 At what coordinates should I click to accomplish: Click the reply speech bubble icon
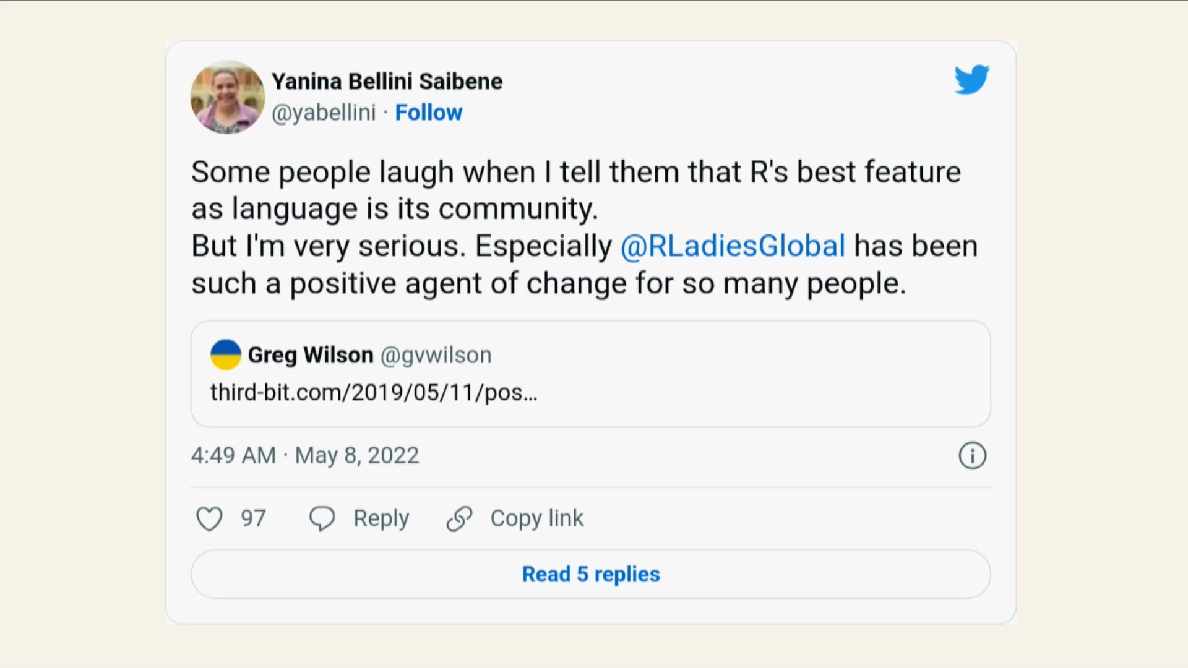click(x=322, y=518)
